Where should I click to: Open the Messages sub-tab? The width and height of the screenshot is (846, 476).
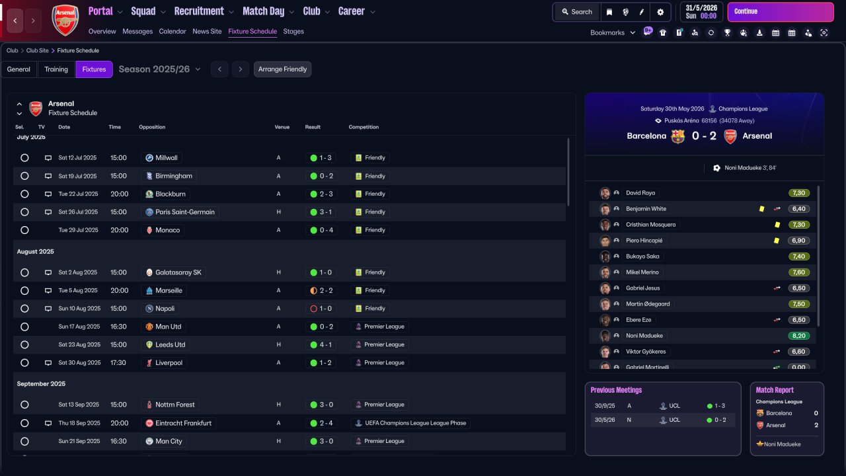coord(137,31)
